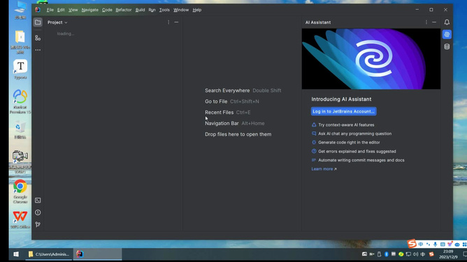Click the taskbar clock showing 23:09

(x=448, y=254)
